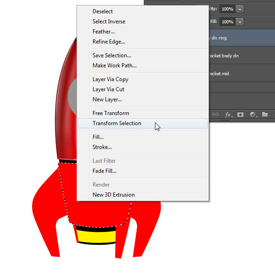Viewport: 275px width, 275px height.
Task: Open the Opacity dropdown arrow
Action: (240, 9)
